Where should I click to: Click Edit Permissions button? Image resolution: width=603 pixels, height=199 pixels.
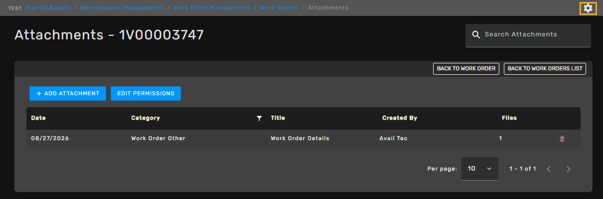(146, 93)
